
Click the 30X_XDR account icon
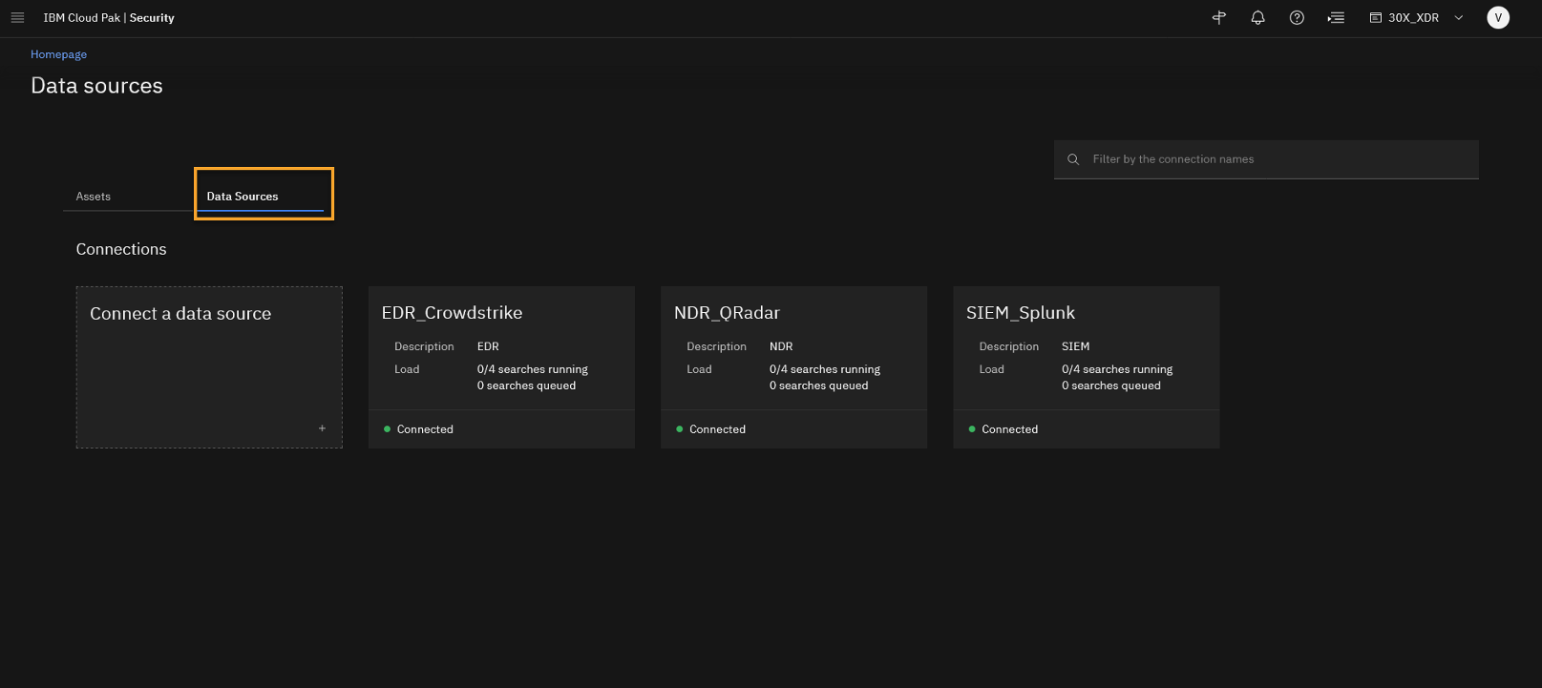coord(1376,17)
